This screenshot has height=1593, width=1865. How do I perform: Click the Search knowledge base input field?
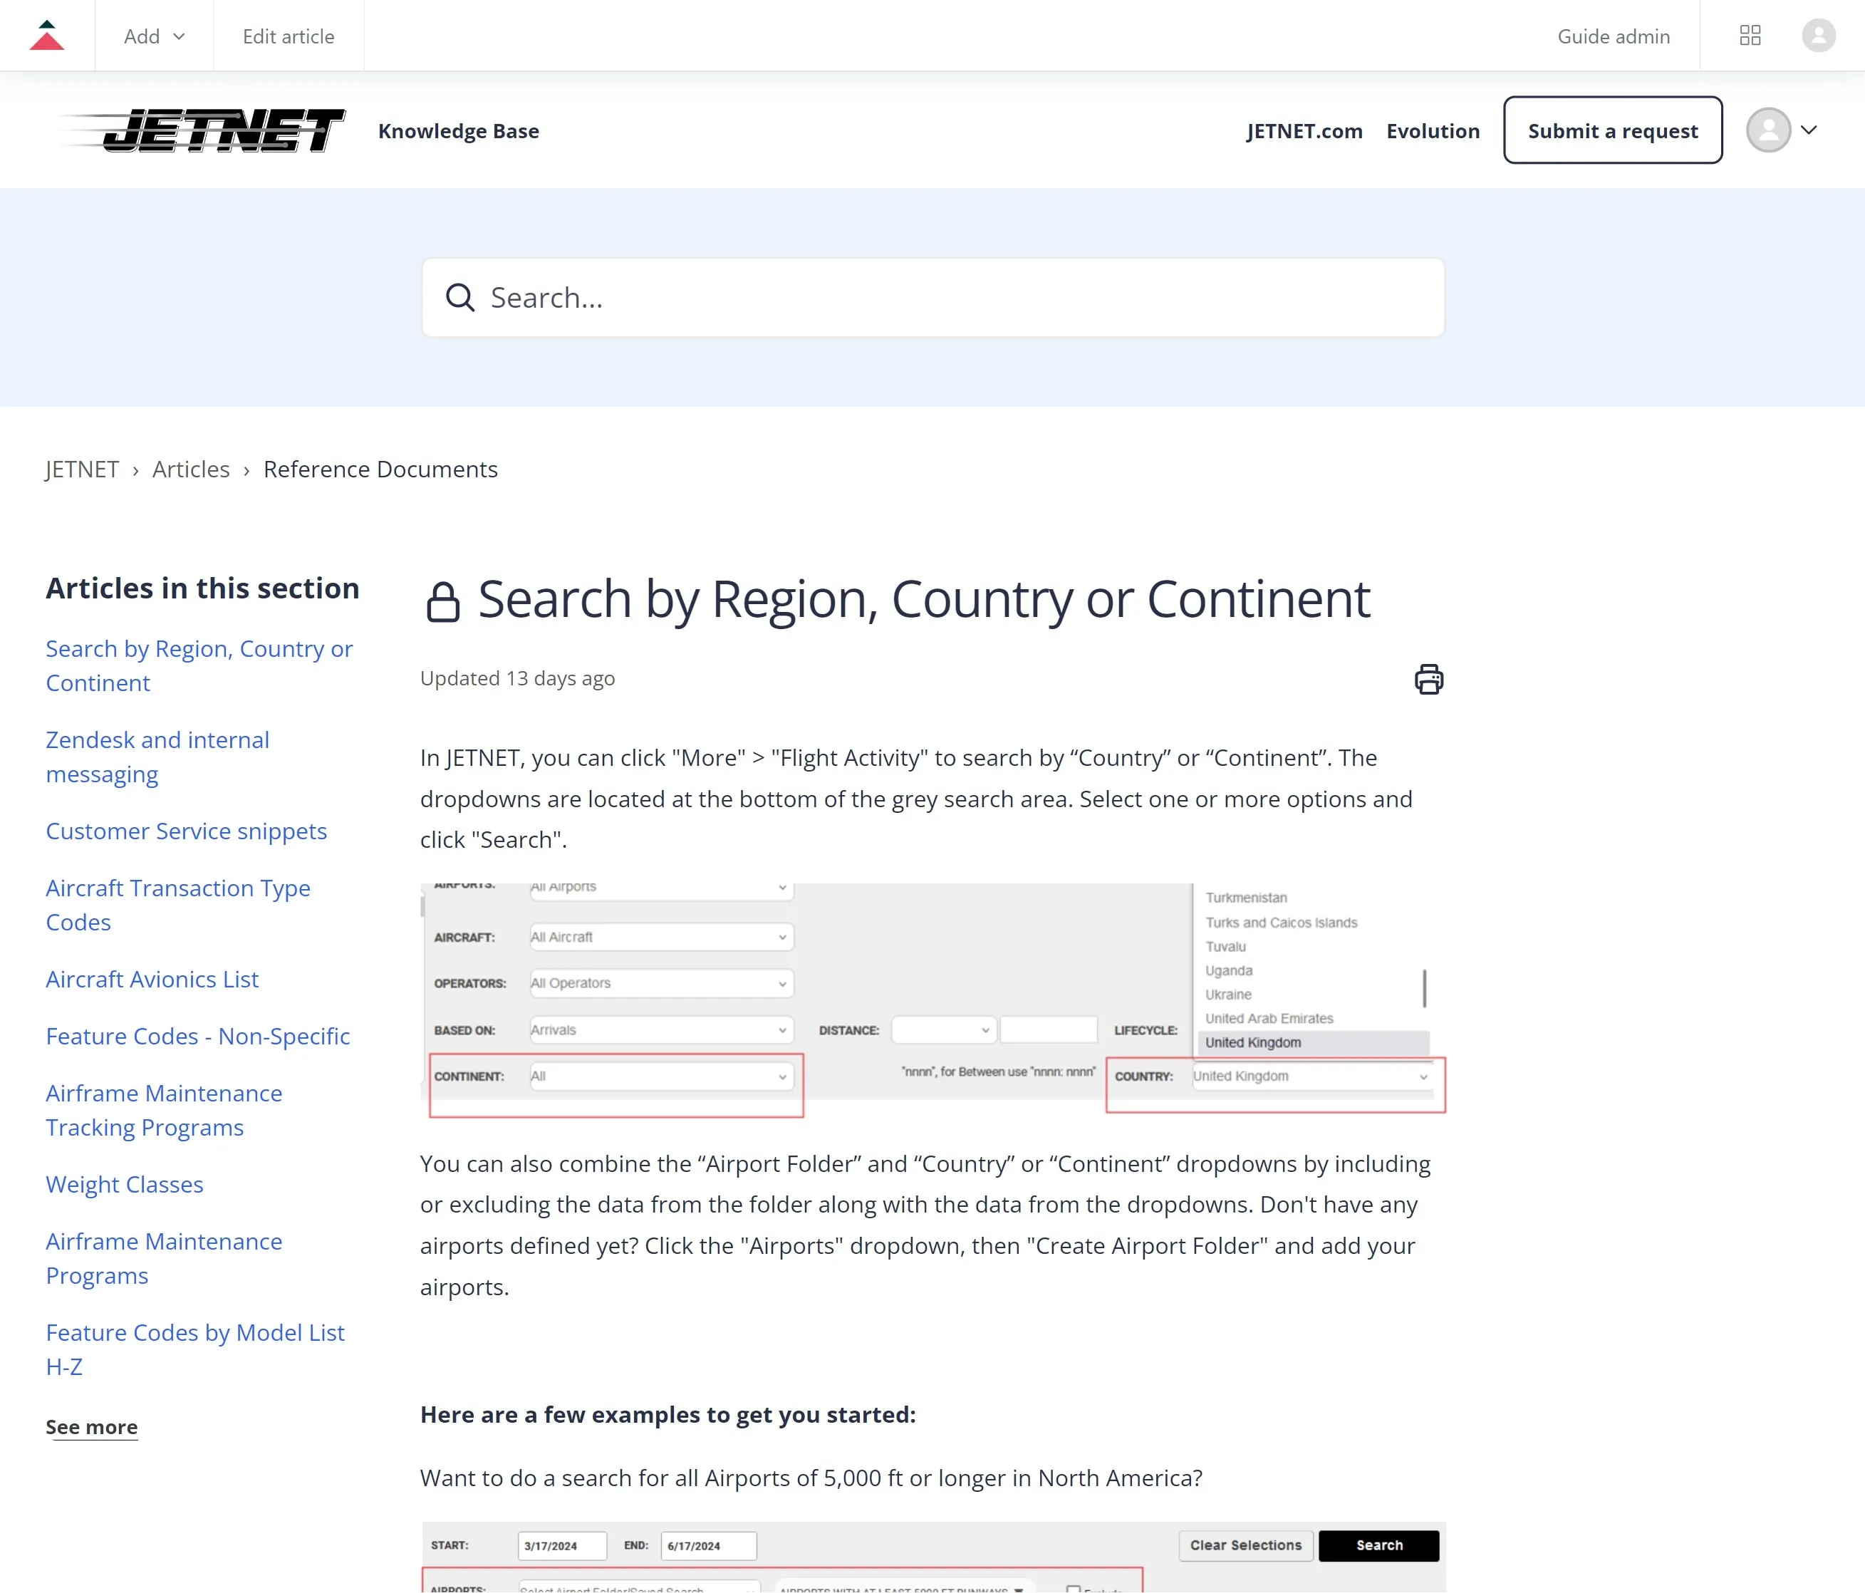click(x=932, y=297)
